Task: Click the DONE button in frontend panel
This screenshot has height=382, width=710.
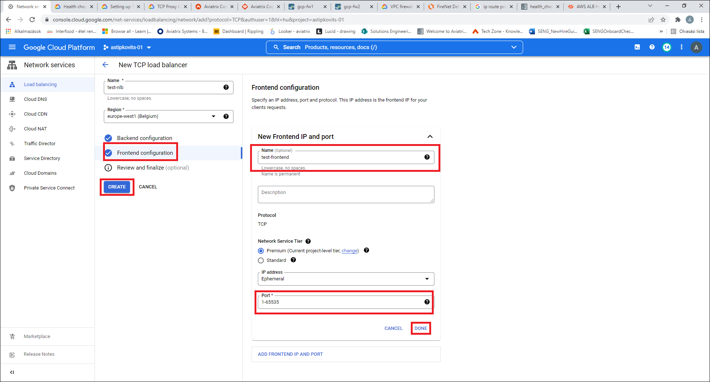Action: click(420, 328)
